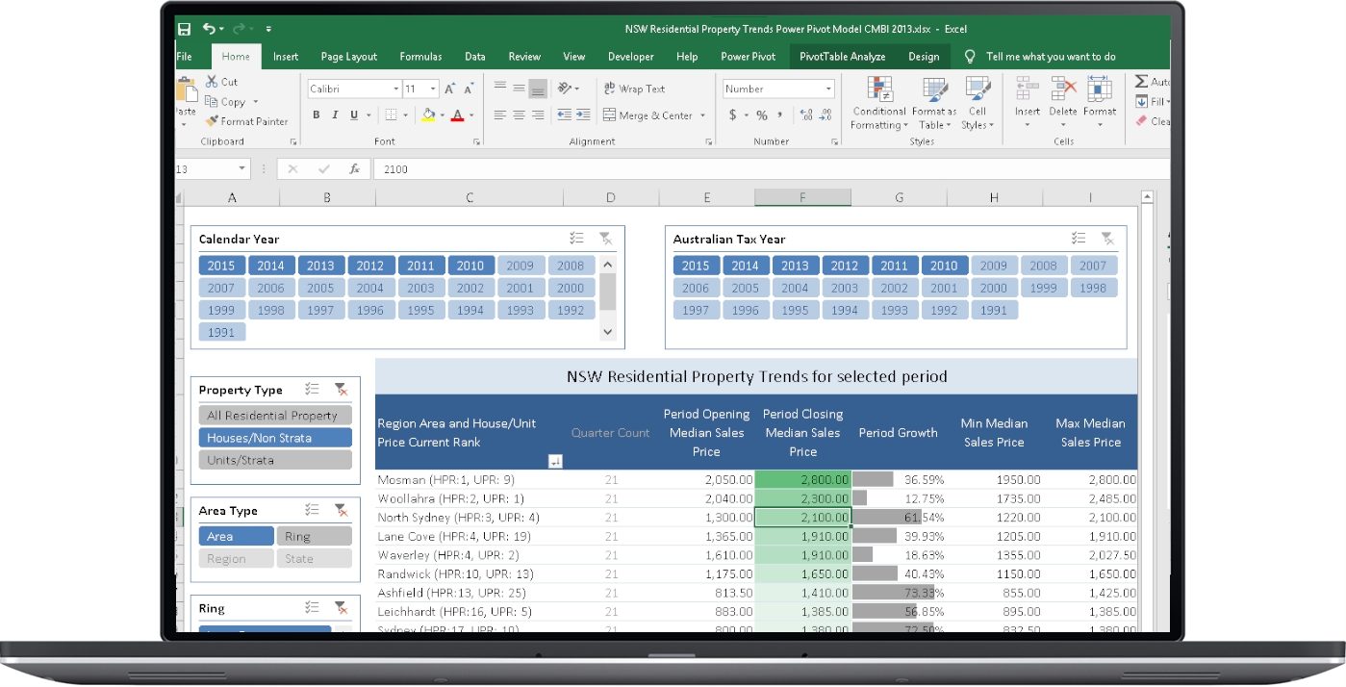
Task: Click the Fill Color paint bucket
Action: click(x=429, y=115)
